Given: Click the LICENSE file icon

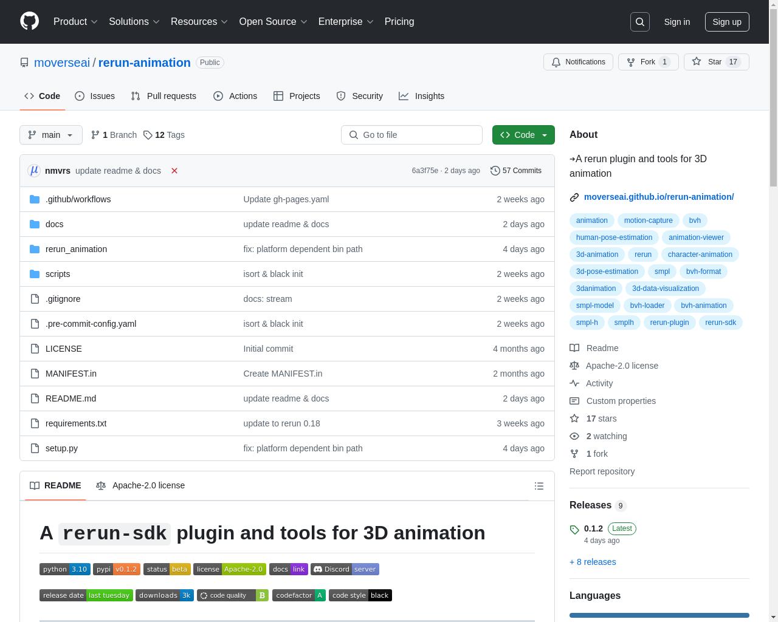Looking at the screenshot, I should point(35,349).
